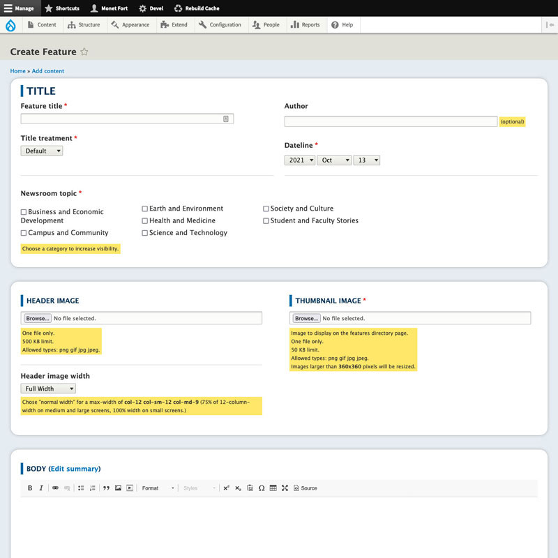Click the icon inside Feature title field

click(225, 119)
